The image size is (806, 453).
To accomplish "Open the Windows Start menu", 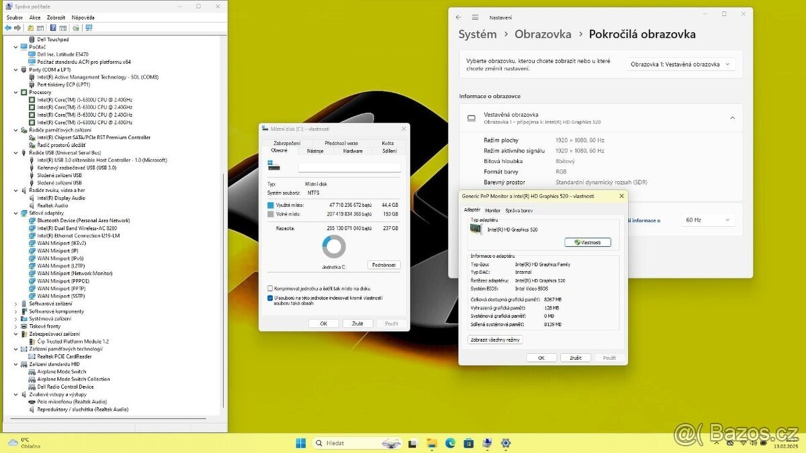I will tap(301, 443).
